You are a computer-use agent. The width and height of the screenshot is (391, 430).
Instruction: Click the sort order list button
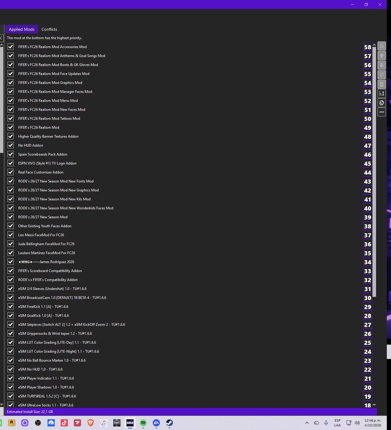[382, 93]
